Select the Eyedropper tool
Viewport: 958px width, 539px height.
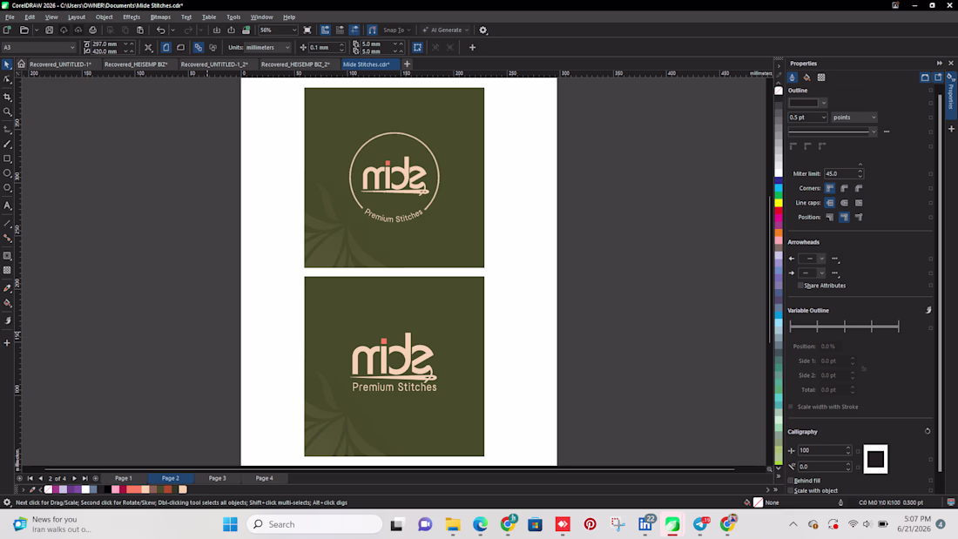[x=7, y=288]
